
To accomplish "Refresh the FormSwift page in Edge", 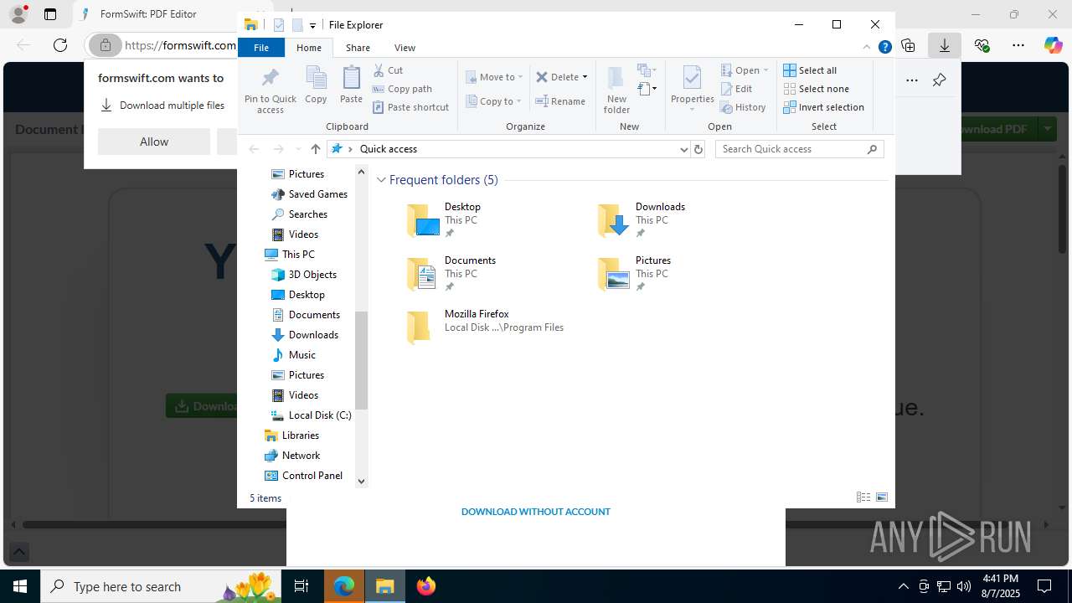I will pos(60,45).
